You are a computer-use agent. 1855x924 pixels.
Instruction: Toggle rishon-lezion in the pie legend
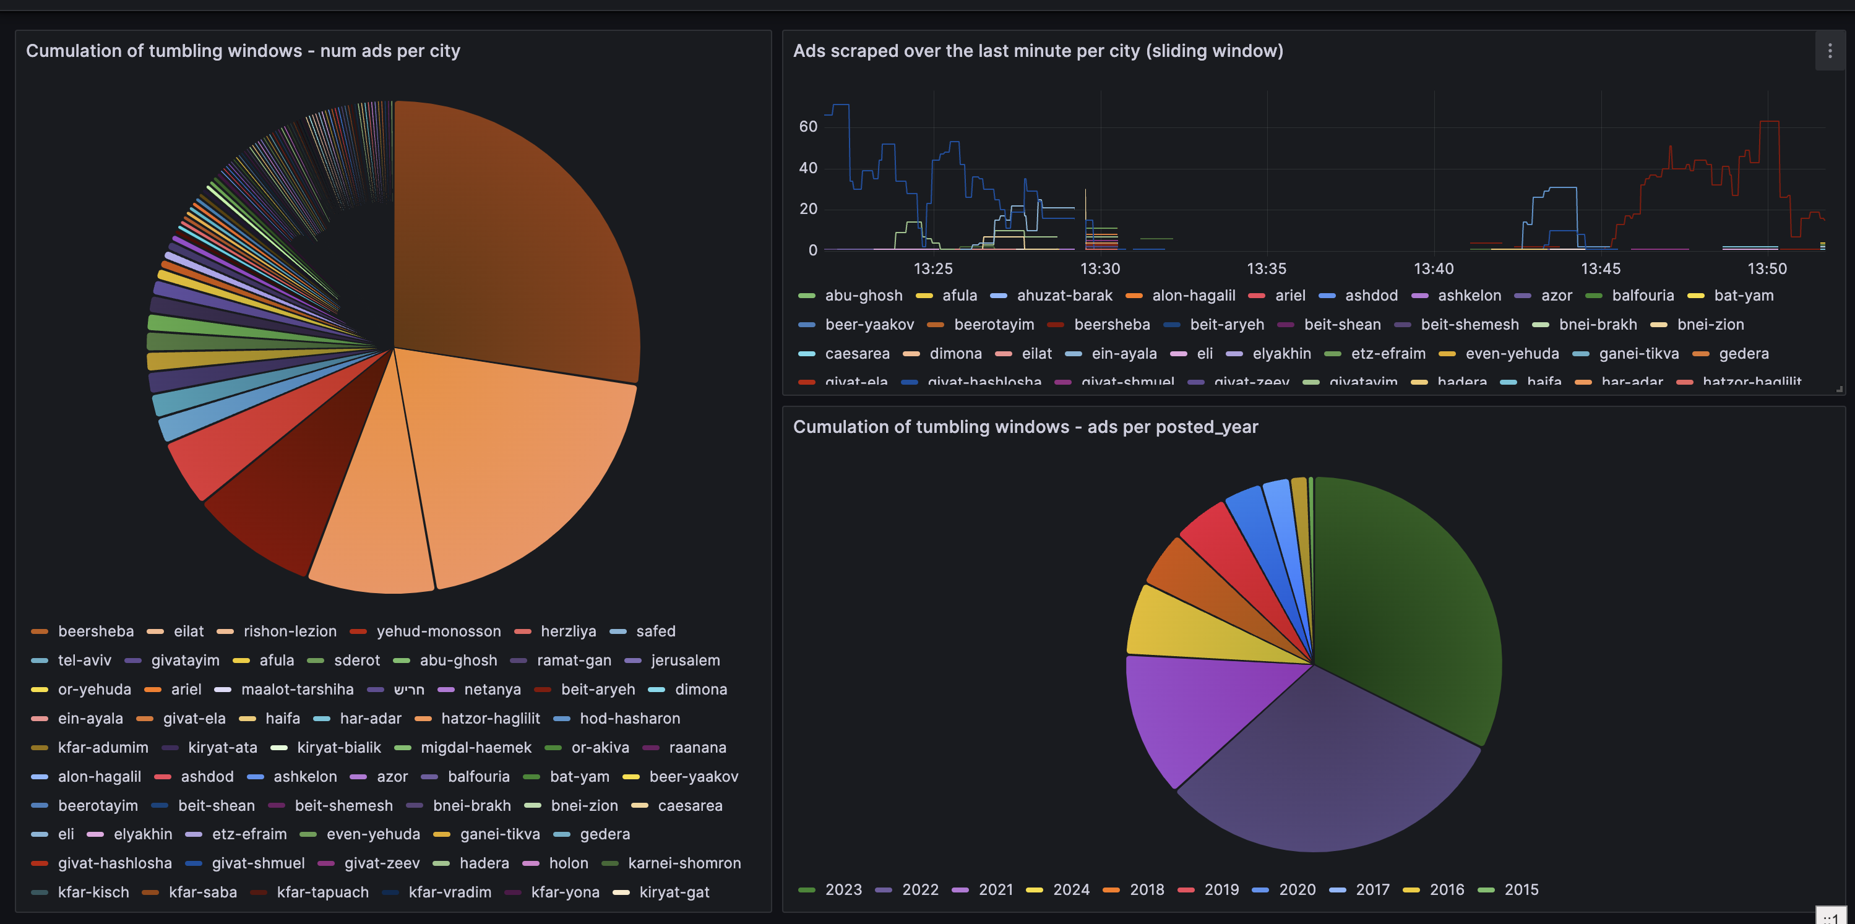290,631
